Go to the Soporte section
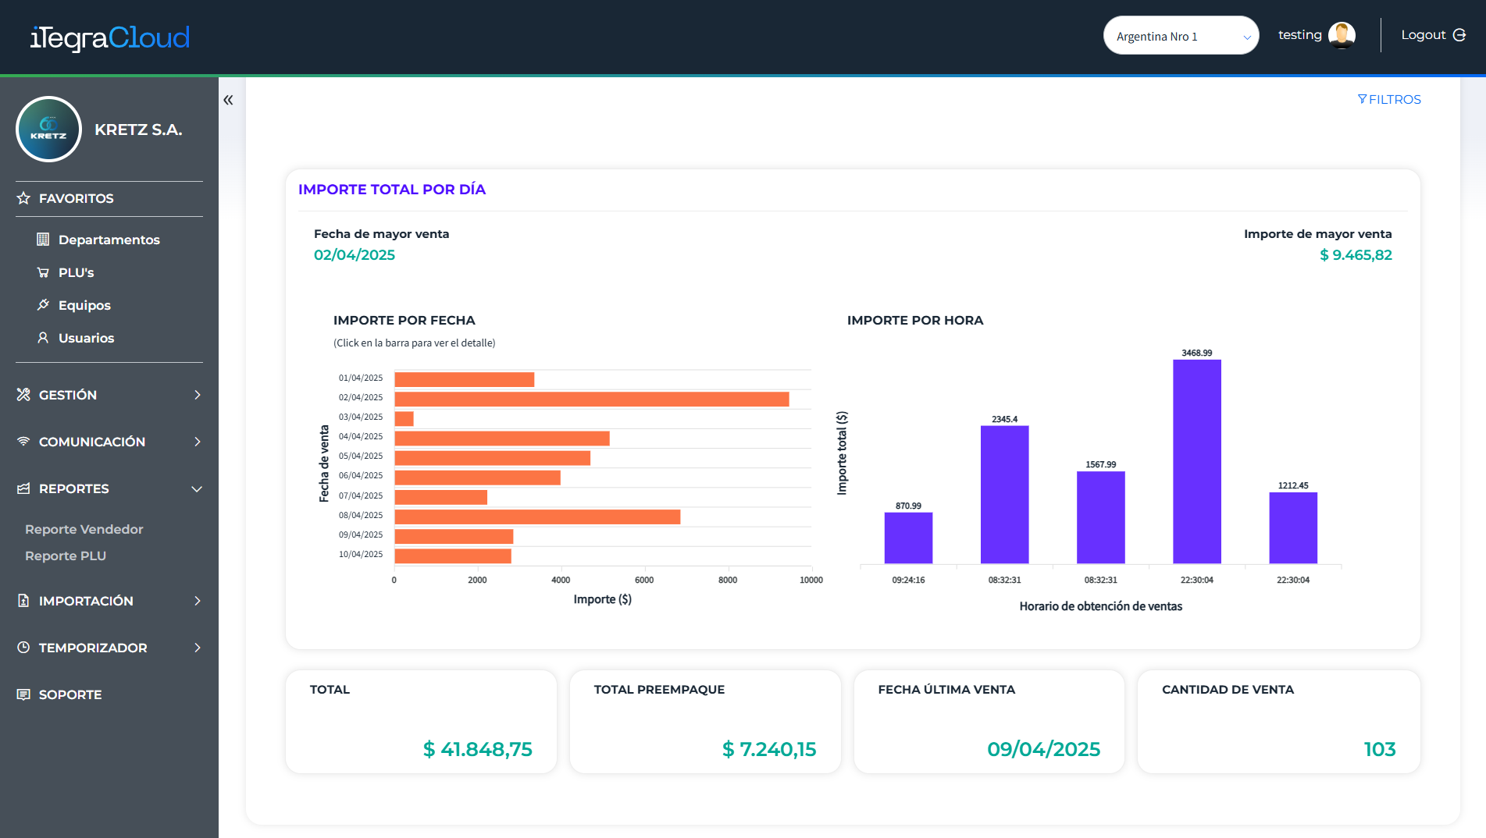 tap(69, 694)
